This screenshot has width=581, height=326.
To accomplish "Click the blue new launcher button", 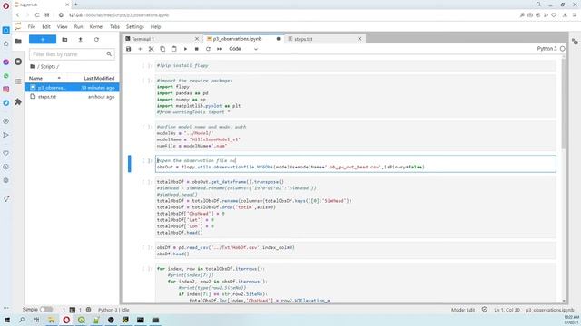I will (x=43, y=40).
